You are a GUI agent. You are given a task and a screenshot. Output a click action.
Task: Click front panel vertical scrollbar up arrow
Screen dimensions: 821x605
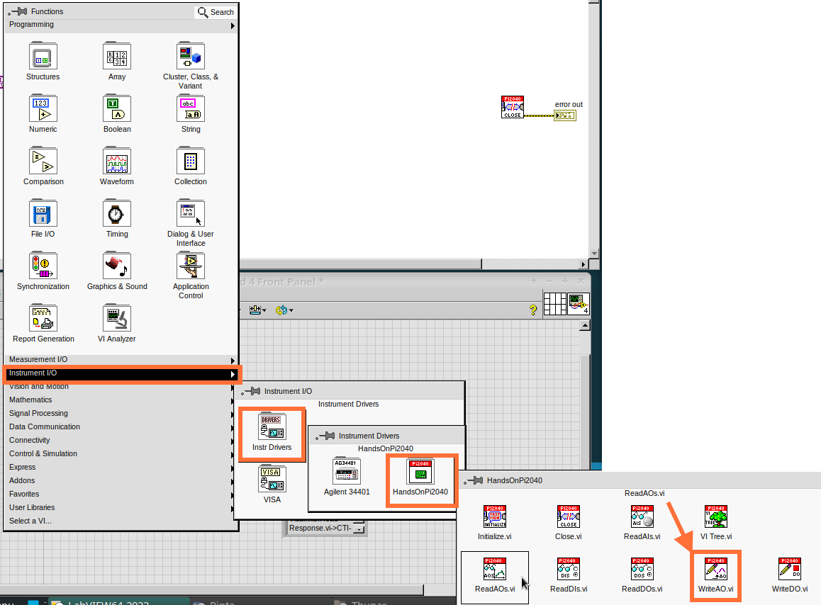[585, 326]
